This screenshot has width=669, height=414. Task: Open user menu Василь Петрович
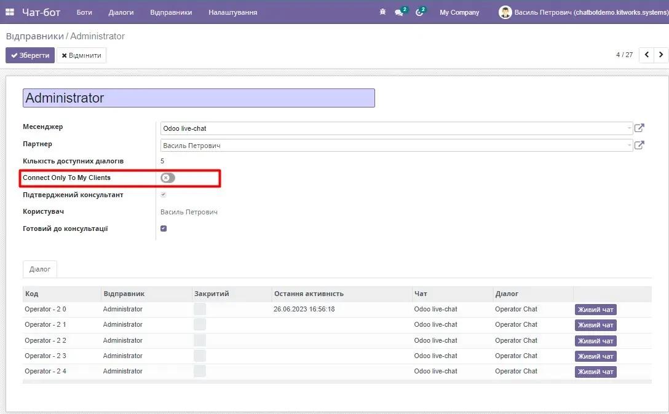click(x=583, y=12)
